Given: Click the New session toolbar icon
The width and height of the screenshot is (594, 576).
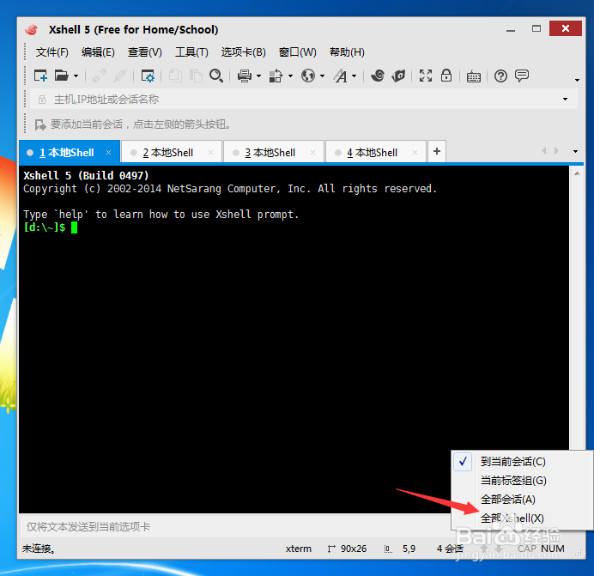Looking at the screenshot, I should click(40, 76).
